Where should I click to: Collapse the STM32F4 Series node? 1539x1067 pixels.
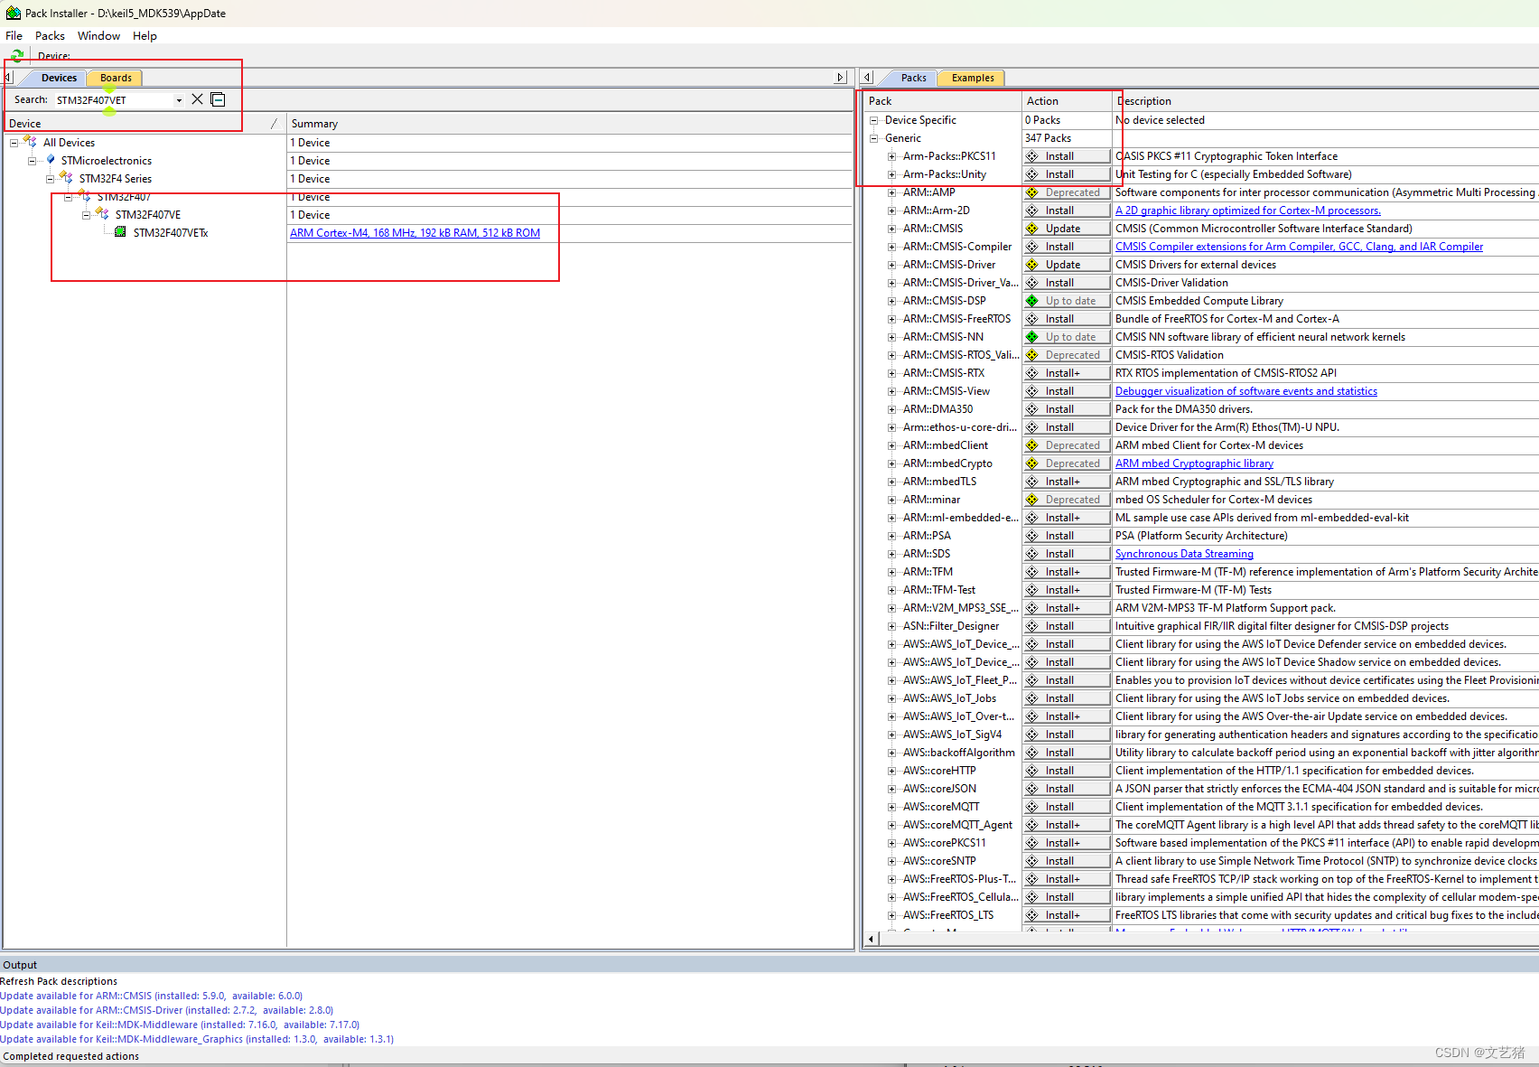[50, 179]
